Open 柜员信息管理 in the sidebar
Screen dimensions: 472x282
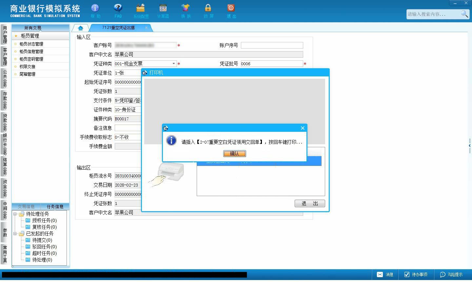coord(31,51)
